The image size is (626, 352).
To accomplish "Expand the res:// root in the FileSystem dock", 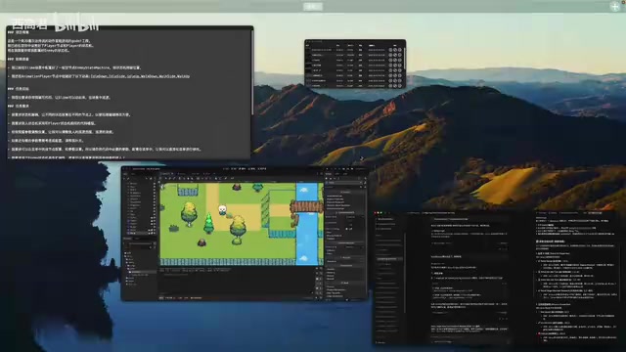I will tap(125, 253).
